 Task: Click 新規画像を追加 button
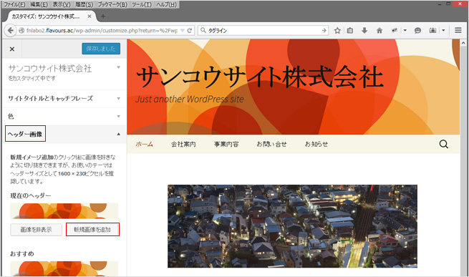[x=92, y=230]
